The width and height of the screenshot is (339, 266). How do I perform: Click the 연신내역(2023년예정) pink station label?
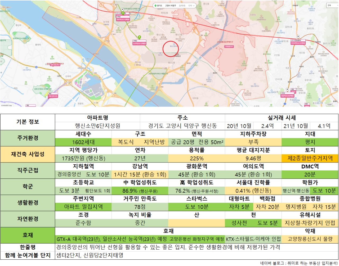click(298, 43)
